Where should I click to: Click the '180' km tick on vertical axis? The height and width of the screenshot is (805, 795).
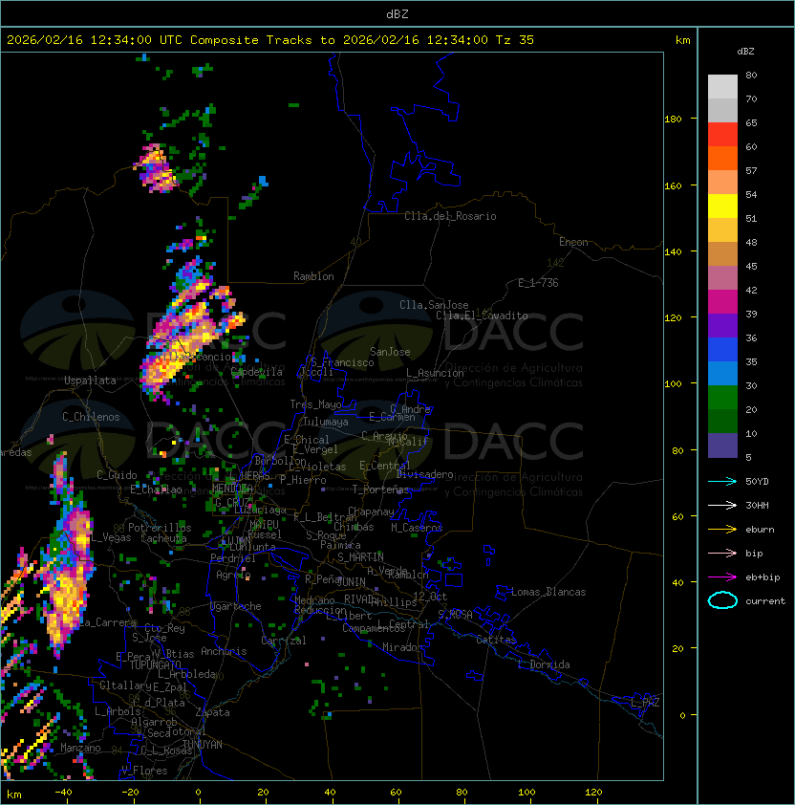click(x=673, y=120)
